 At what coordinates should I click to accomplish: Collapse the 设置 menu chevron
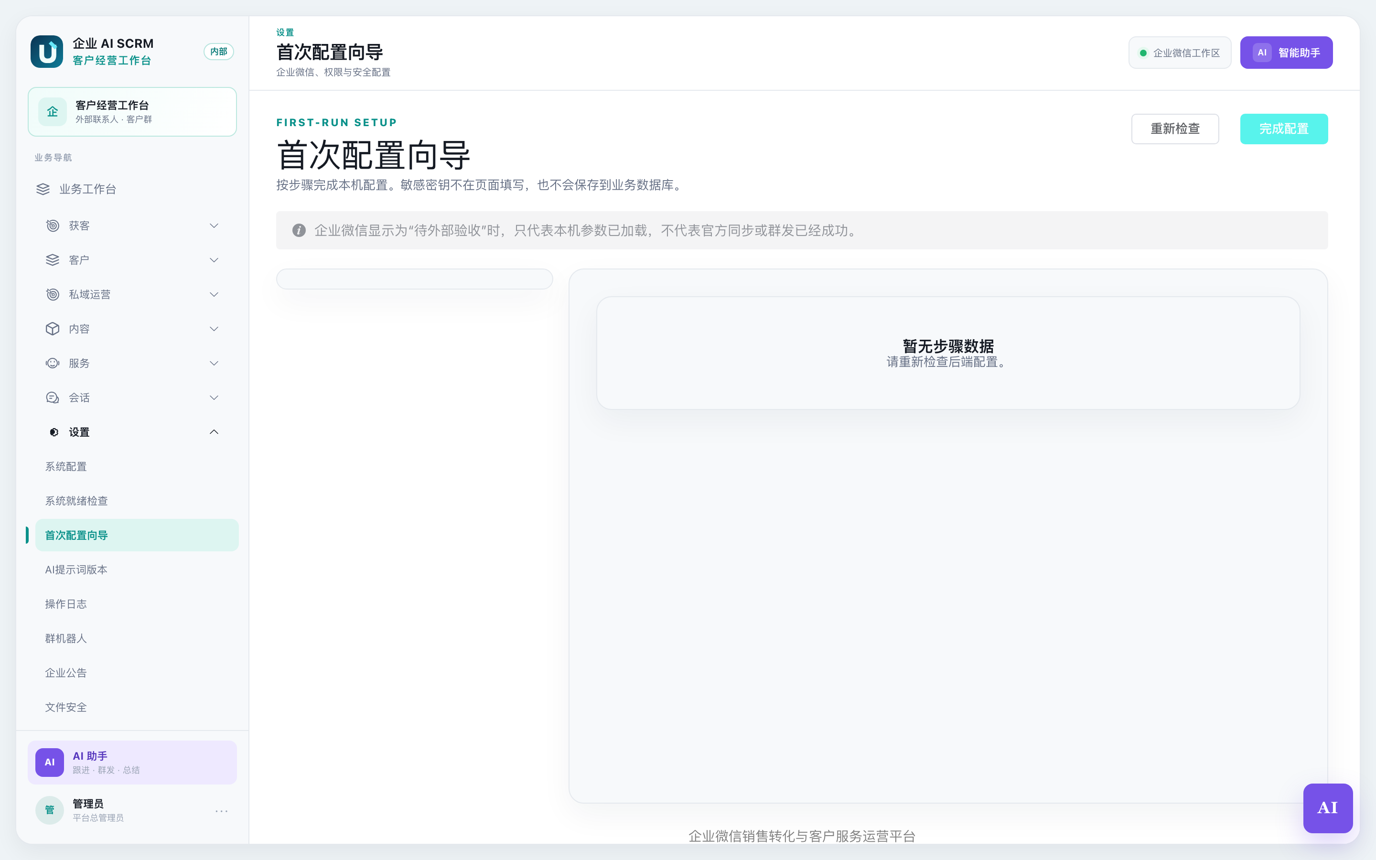pos(214,432)
